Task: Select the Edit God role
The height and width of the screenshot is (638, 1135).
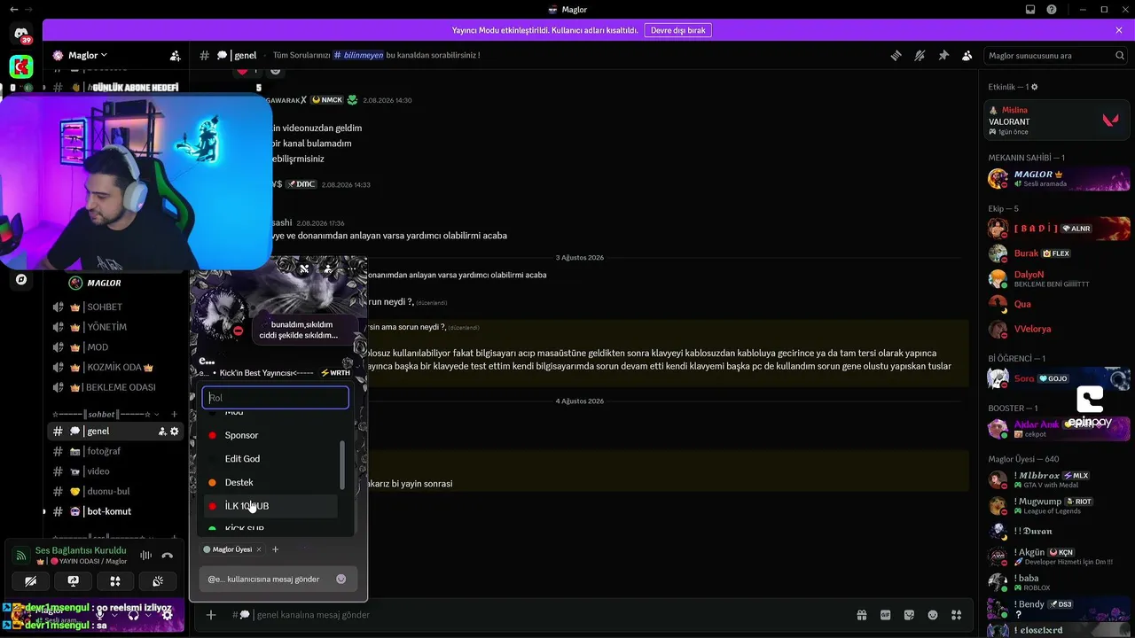Action: 270,459
